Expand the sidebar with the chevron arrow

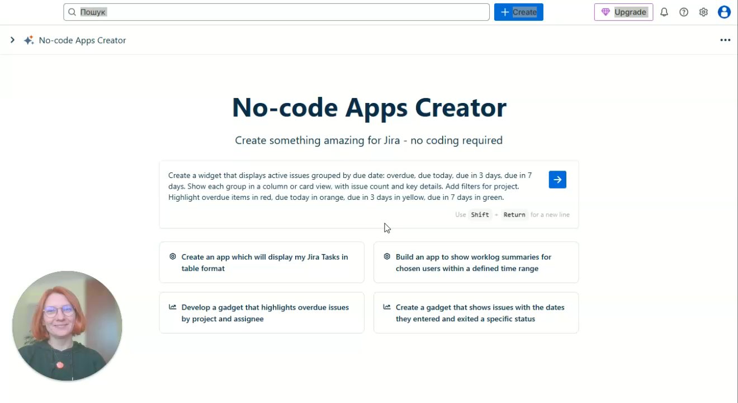click(x=12, y=40)
